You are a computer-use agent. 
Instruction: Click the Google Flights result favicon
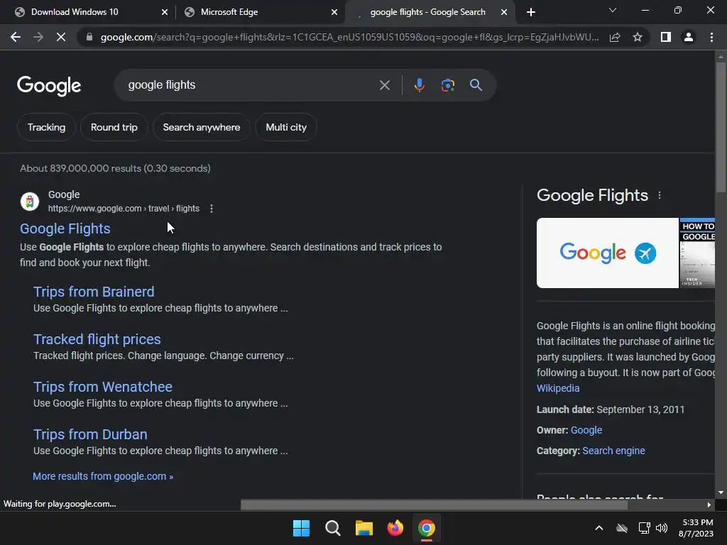pyautogui.click(x=30, y=202)
